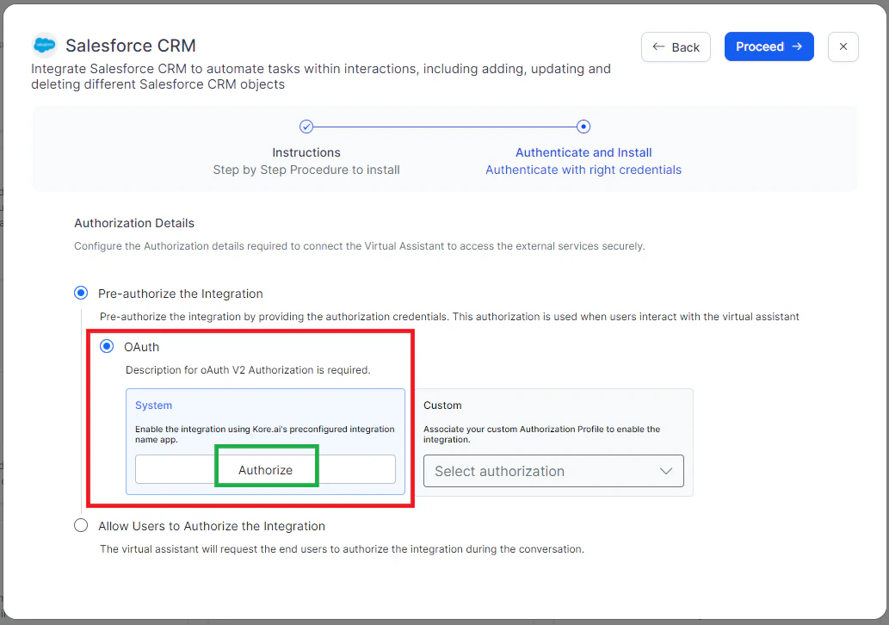
Task: Switch to the Instructions step
Action: [306, 152]
